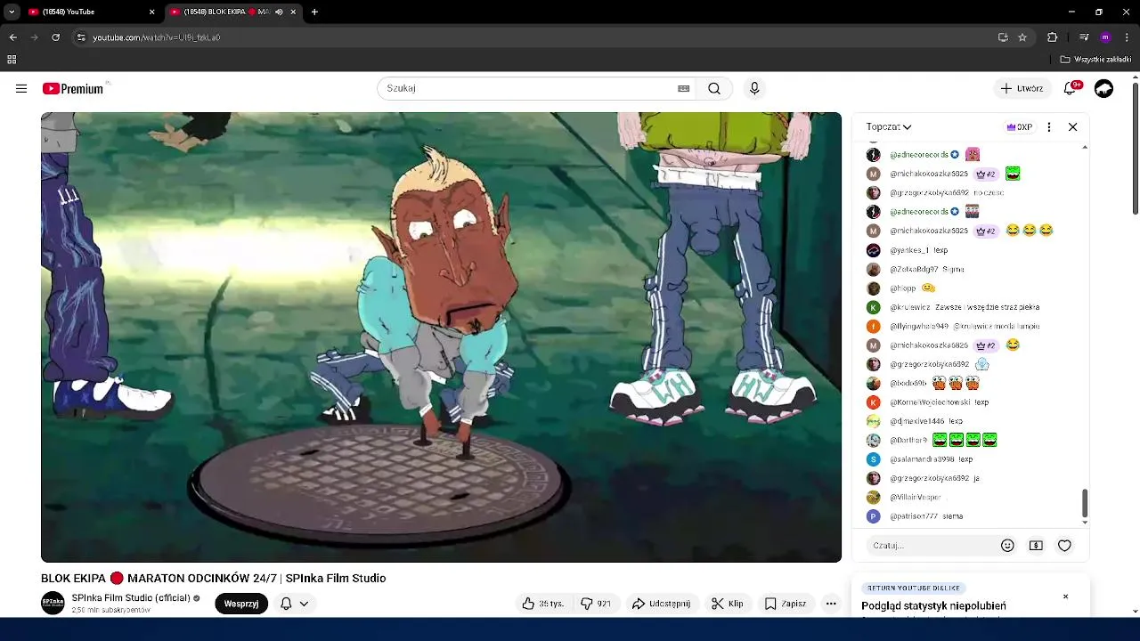Image resolution: width=1140 pixels, height=641 pixels.
Task: Click the install/cast icon in address bar
Action: [x=1003, y=37]
